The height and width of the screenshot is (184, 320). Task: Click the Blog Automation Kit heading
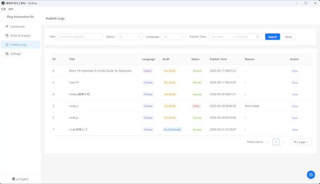point(20,17)
